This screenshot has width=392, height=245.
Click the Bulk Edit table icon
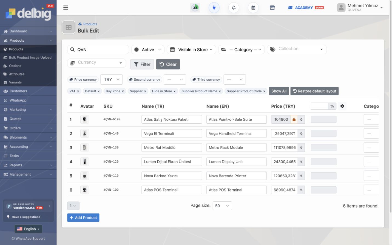pyautogui.click(x=69, y=27)
